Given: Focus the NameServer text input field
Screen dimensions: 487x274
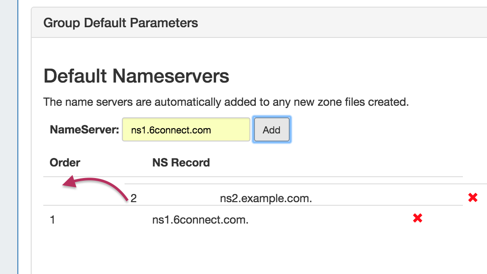Looking at the screenshot, I should click(x=186, y=130).
